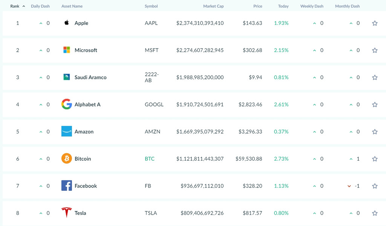Click the Saudi Aramco logo icon
This screenshot has width=386, height=226.
(x=66, y=77)
